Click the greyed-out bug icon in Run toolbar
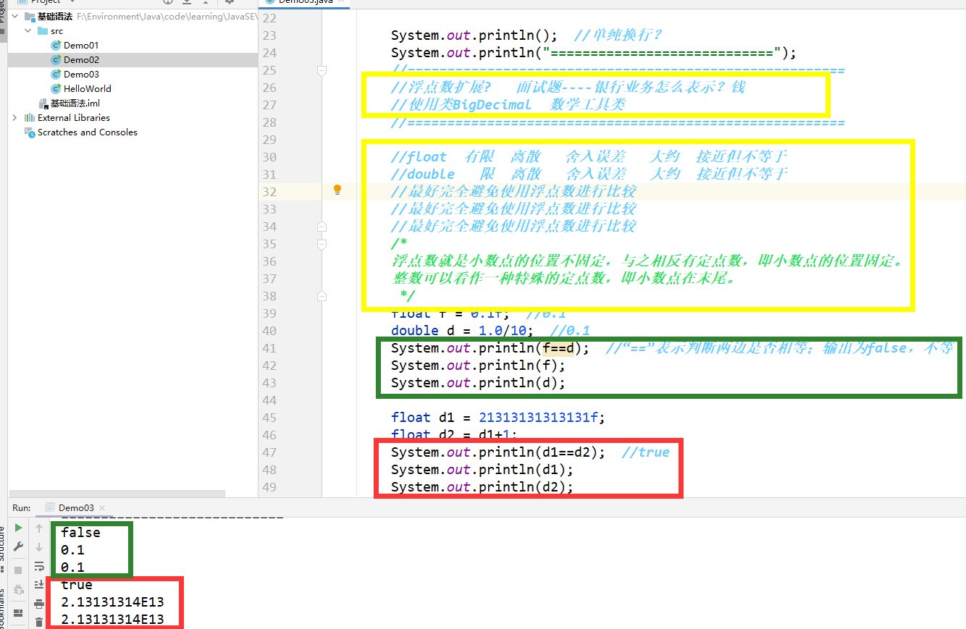Screen dimensions: 966x629 tap(19, 588)
